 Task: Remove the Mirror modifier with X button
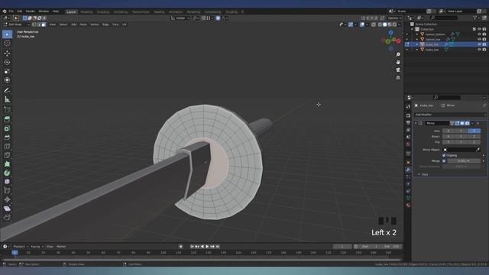[x=478, y=124]
